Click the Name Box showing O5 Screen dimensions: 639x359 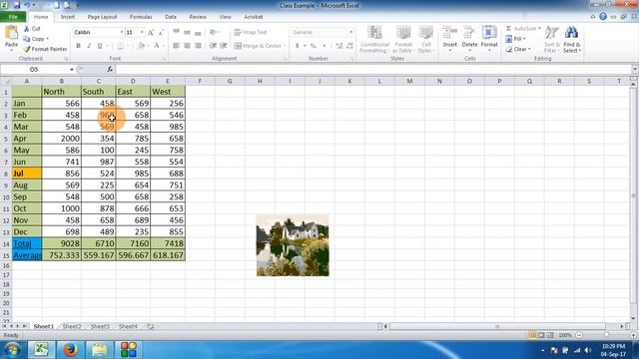(x=35, y=69)
